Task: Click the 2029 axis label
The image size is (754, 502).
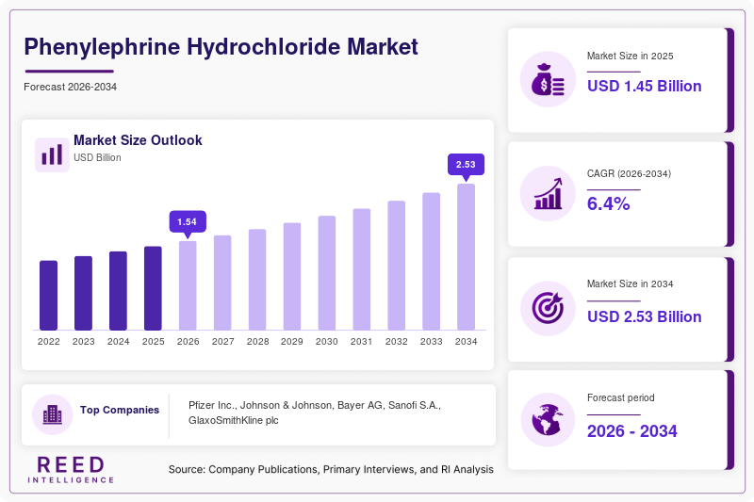Action: tap(292, 342)
